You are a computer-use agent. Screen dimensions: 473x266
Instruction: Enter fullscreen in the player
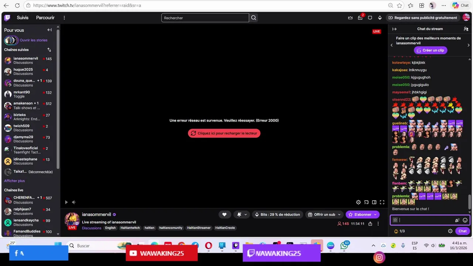pyautogui.click(x=382, y=202)
